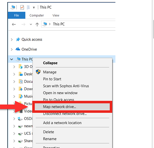Viewport: 154px width, 148px height.
Task: Click the shield icon beside Manage
Action: click(x=38, y=72)
